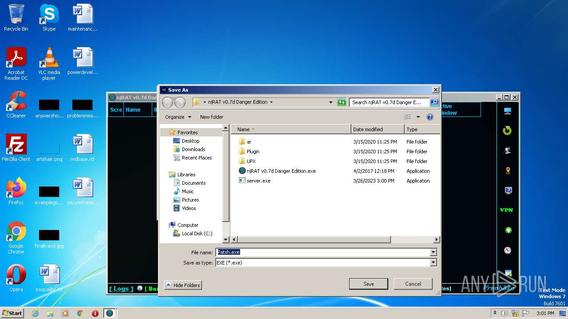Select the server.exe file

(x=254, y=181)
